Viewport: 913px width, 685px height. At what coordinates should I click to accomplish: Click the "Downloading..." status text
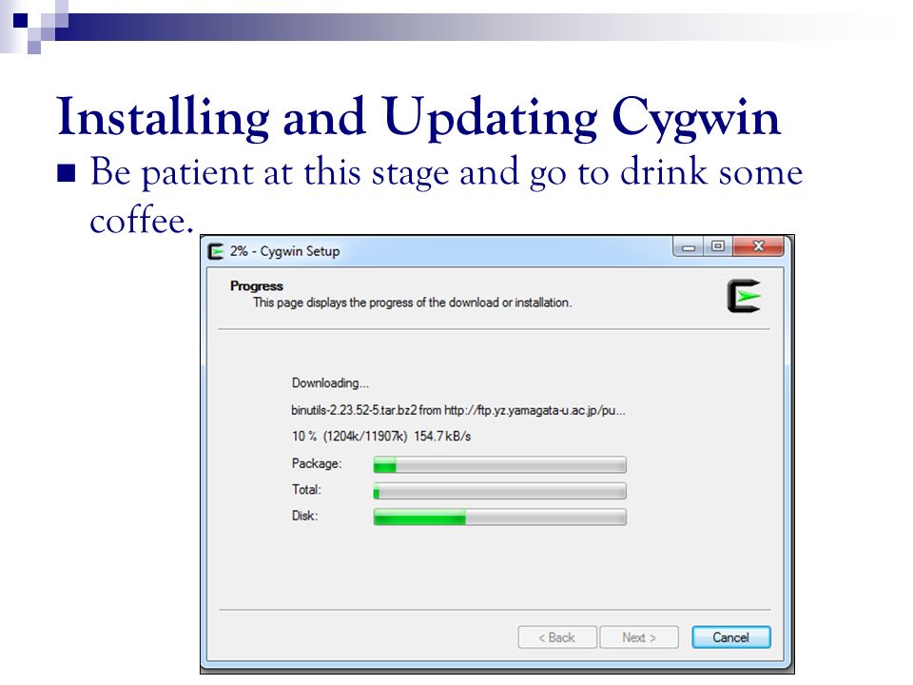(x=330, y=383)
